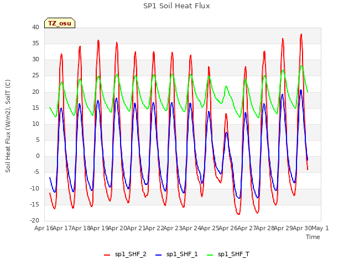Click the 15 y-axis tick label

click(35, 108)
